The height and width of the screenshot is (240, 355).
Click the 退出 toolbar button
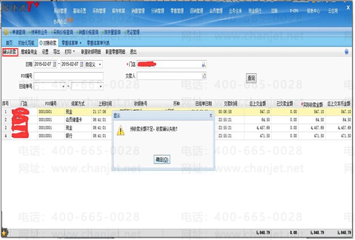coord(133,52)
